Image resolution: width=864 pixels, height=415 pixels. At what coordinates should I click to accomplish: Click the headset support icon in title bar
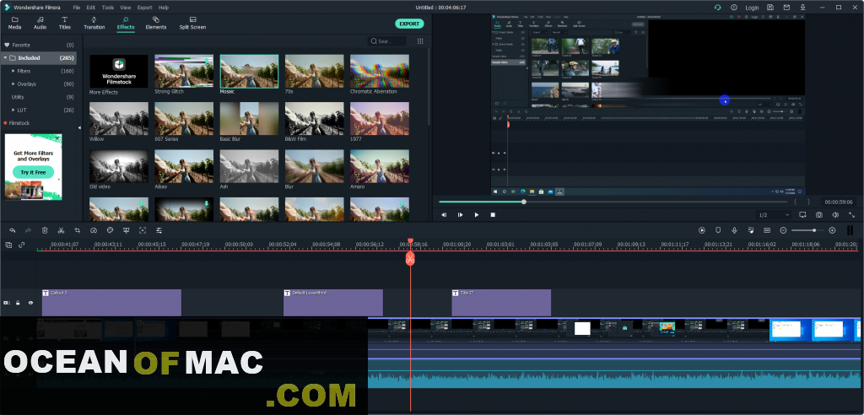717,8
